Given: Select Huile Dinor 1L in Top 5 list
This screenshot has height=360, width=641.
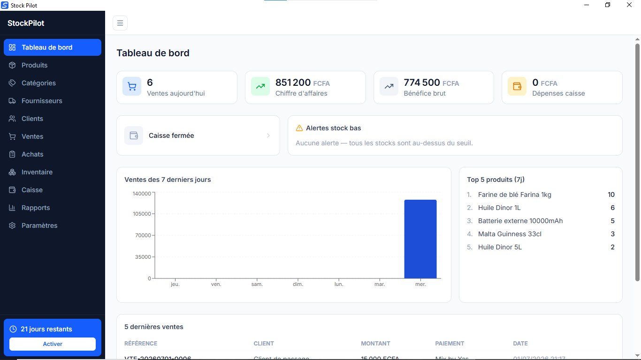Looking at the screenshot, I should 541,208.
